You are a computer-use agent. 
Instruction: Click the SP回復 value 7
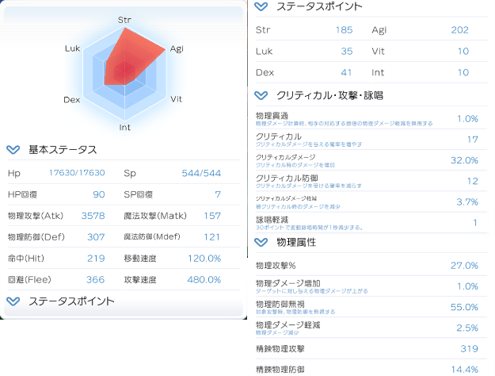coord(218,194)
